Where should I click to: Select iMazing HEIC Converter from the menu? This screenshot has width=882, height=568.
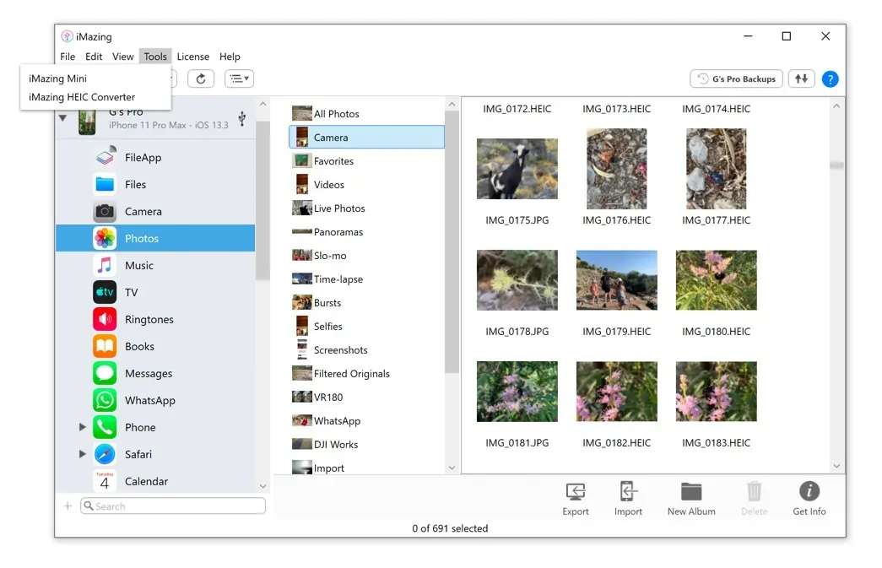pyautogui.click(x=81, y=96)
